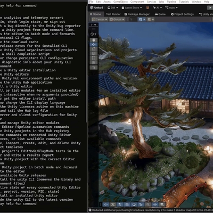Open the main branch dropdown
This screenshot has height=213, width=213.
pyautogui.click(x=171, y=7)
